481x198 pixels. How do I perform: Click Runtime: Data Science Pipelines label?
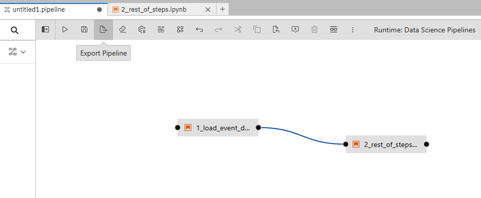click(424, 30)
